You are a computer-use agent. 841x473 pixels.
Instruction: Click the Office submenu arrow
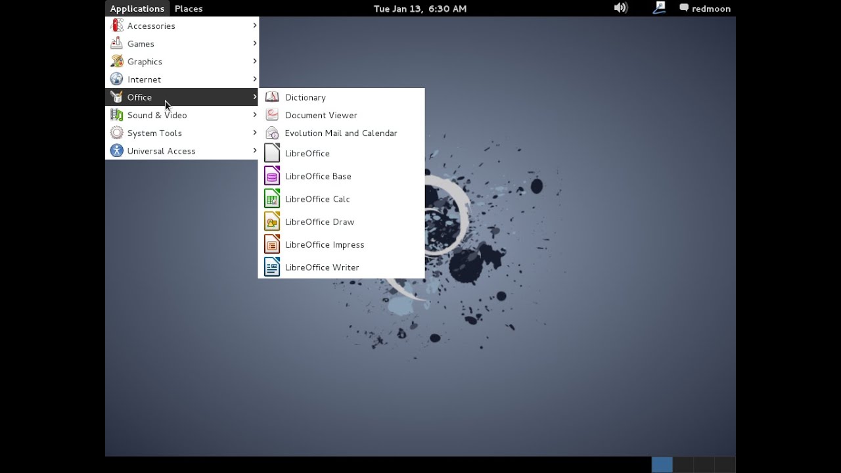(x=255, y=97)
